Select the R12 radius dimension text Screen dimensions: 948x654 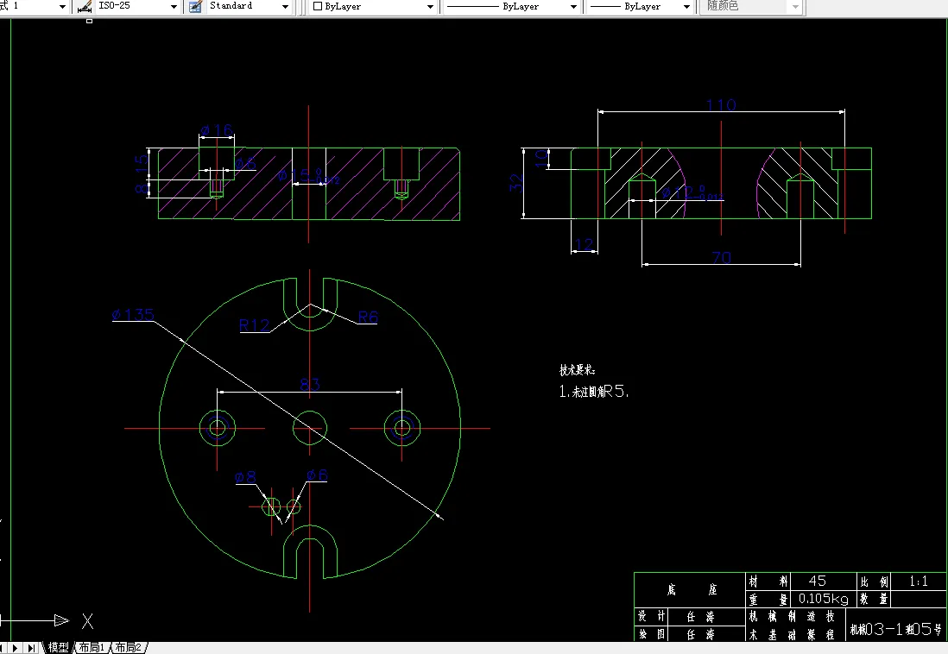pos(254,325)
